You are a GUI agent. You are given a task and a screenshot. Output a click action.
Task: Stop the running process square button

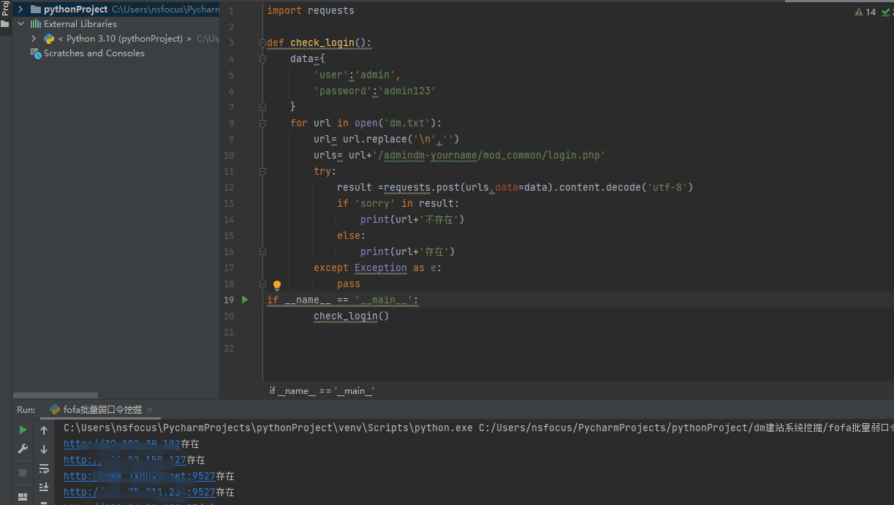23,473
